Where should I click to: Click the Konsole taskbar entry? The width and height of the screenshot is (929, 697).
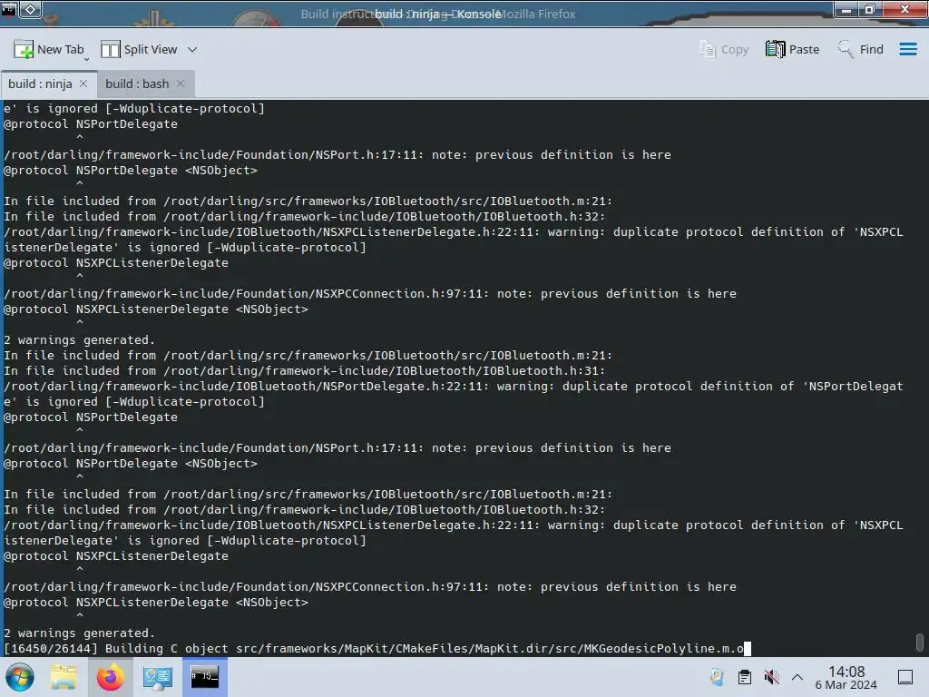[x=204, y=677]
